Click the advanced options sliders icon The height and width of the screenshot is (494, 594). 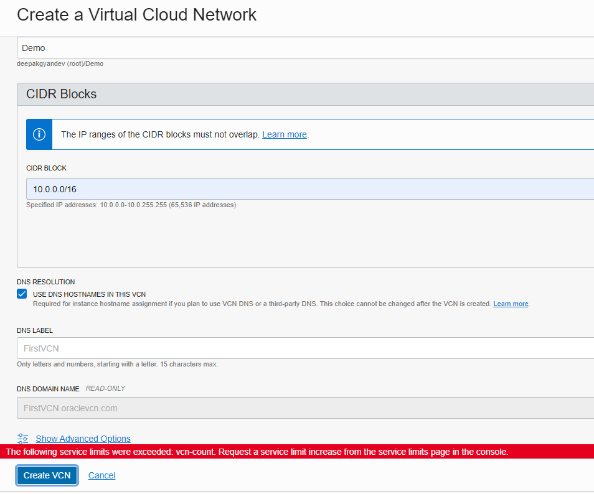23,439
